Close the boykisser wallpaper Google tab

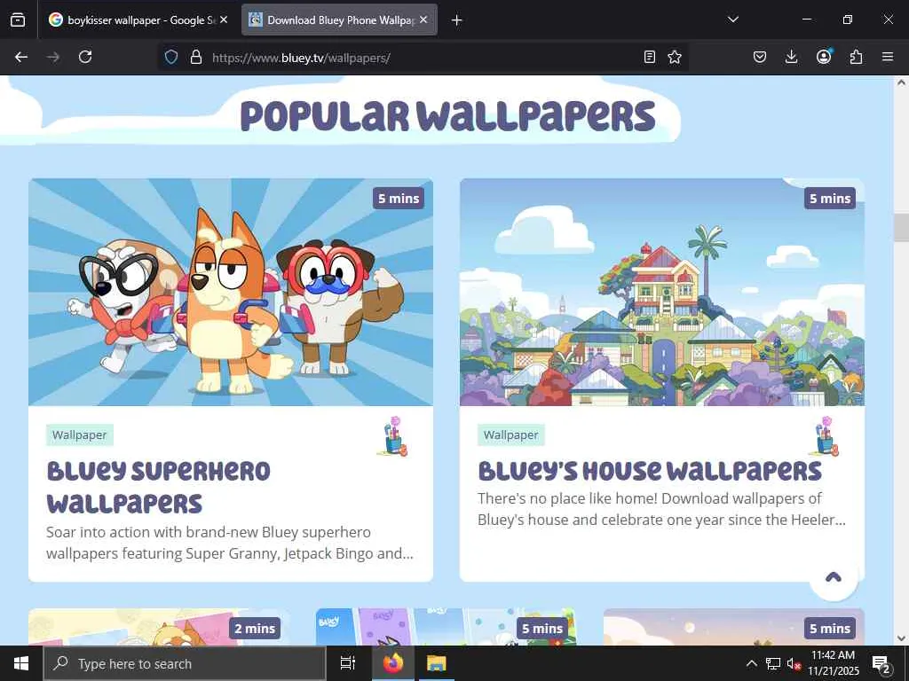coord(224,20)
